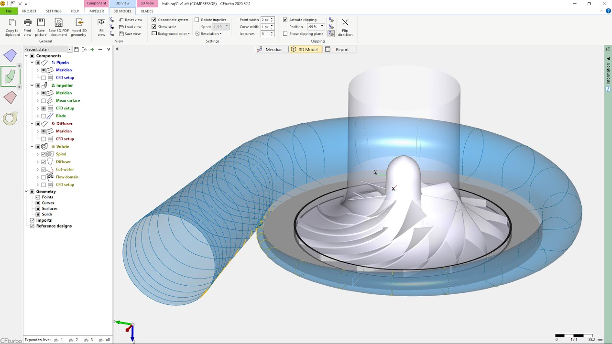Rename the tree state
The width and height of the screenshot is (612, 344).
pyautogui.click(x=85, y=49)
